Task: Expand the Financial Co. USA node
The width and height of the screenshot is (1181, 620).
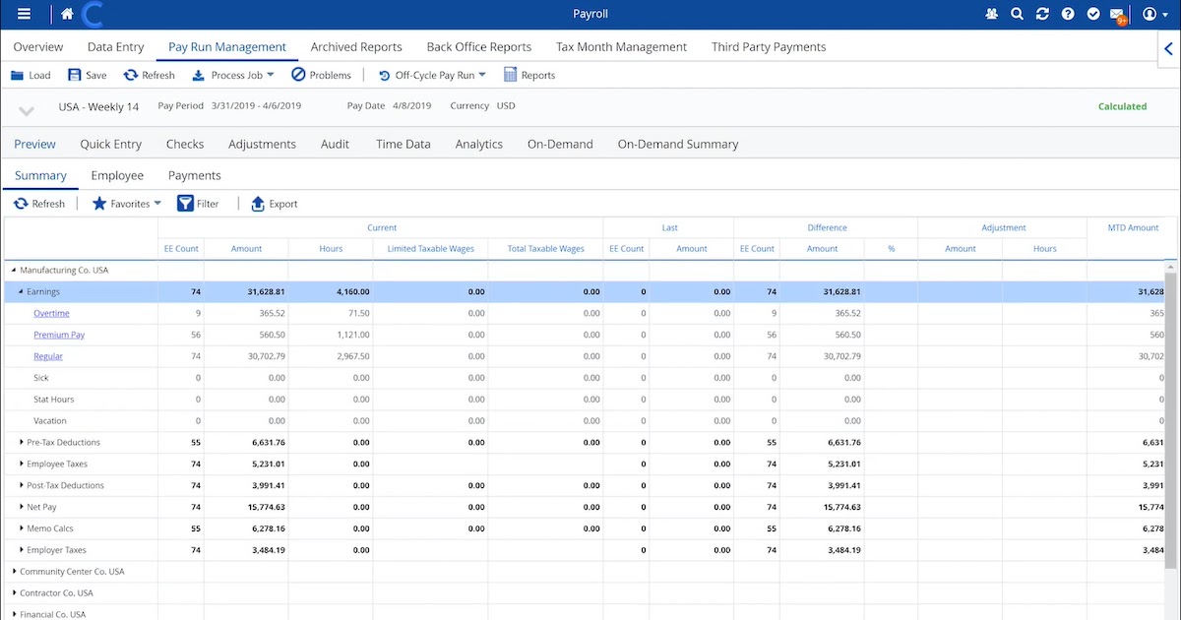Action: coord(14,614)
